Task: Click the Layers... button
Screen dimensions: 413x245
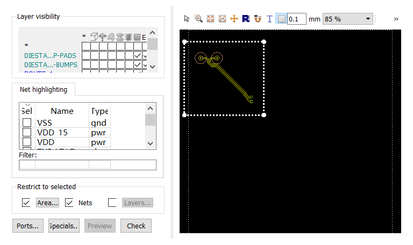Action: 137,203
